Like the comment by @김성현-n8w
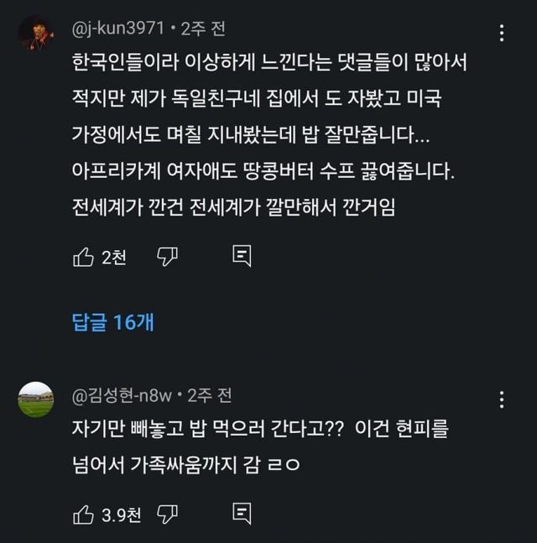 [83, 514]
